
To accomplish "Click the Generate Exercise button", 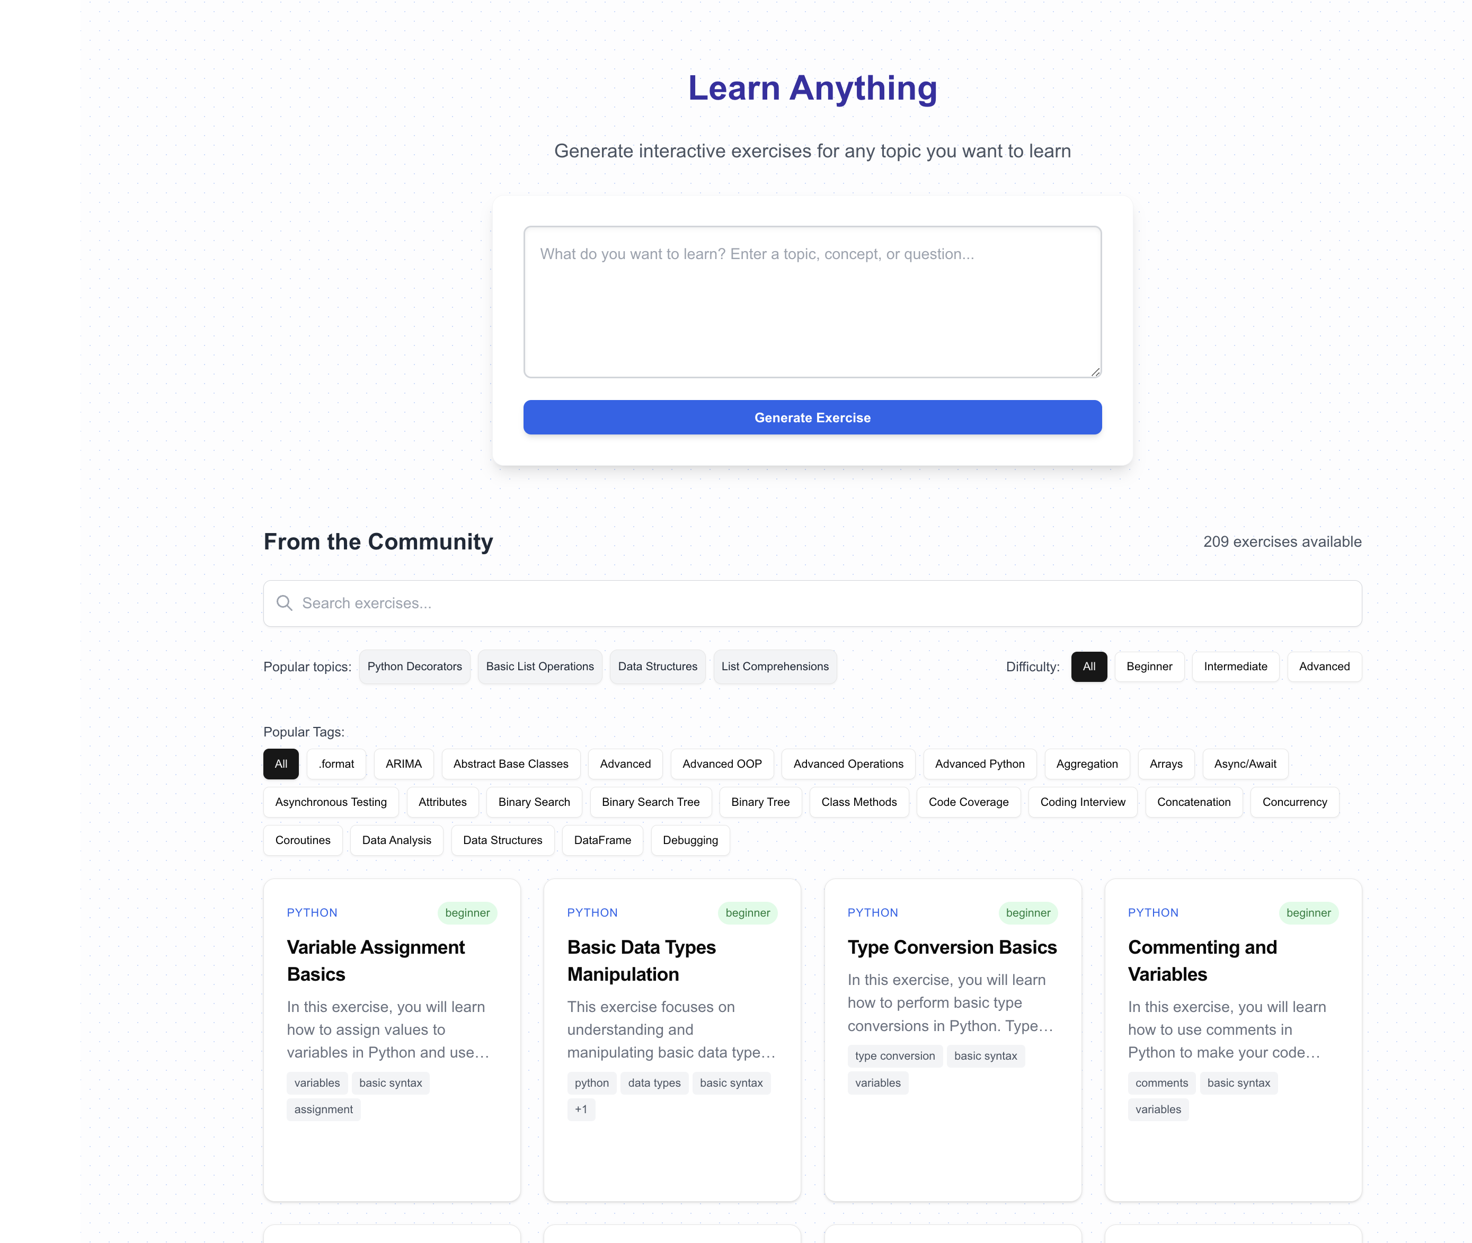I will (812, 417).
